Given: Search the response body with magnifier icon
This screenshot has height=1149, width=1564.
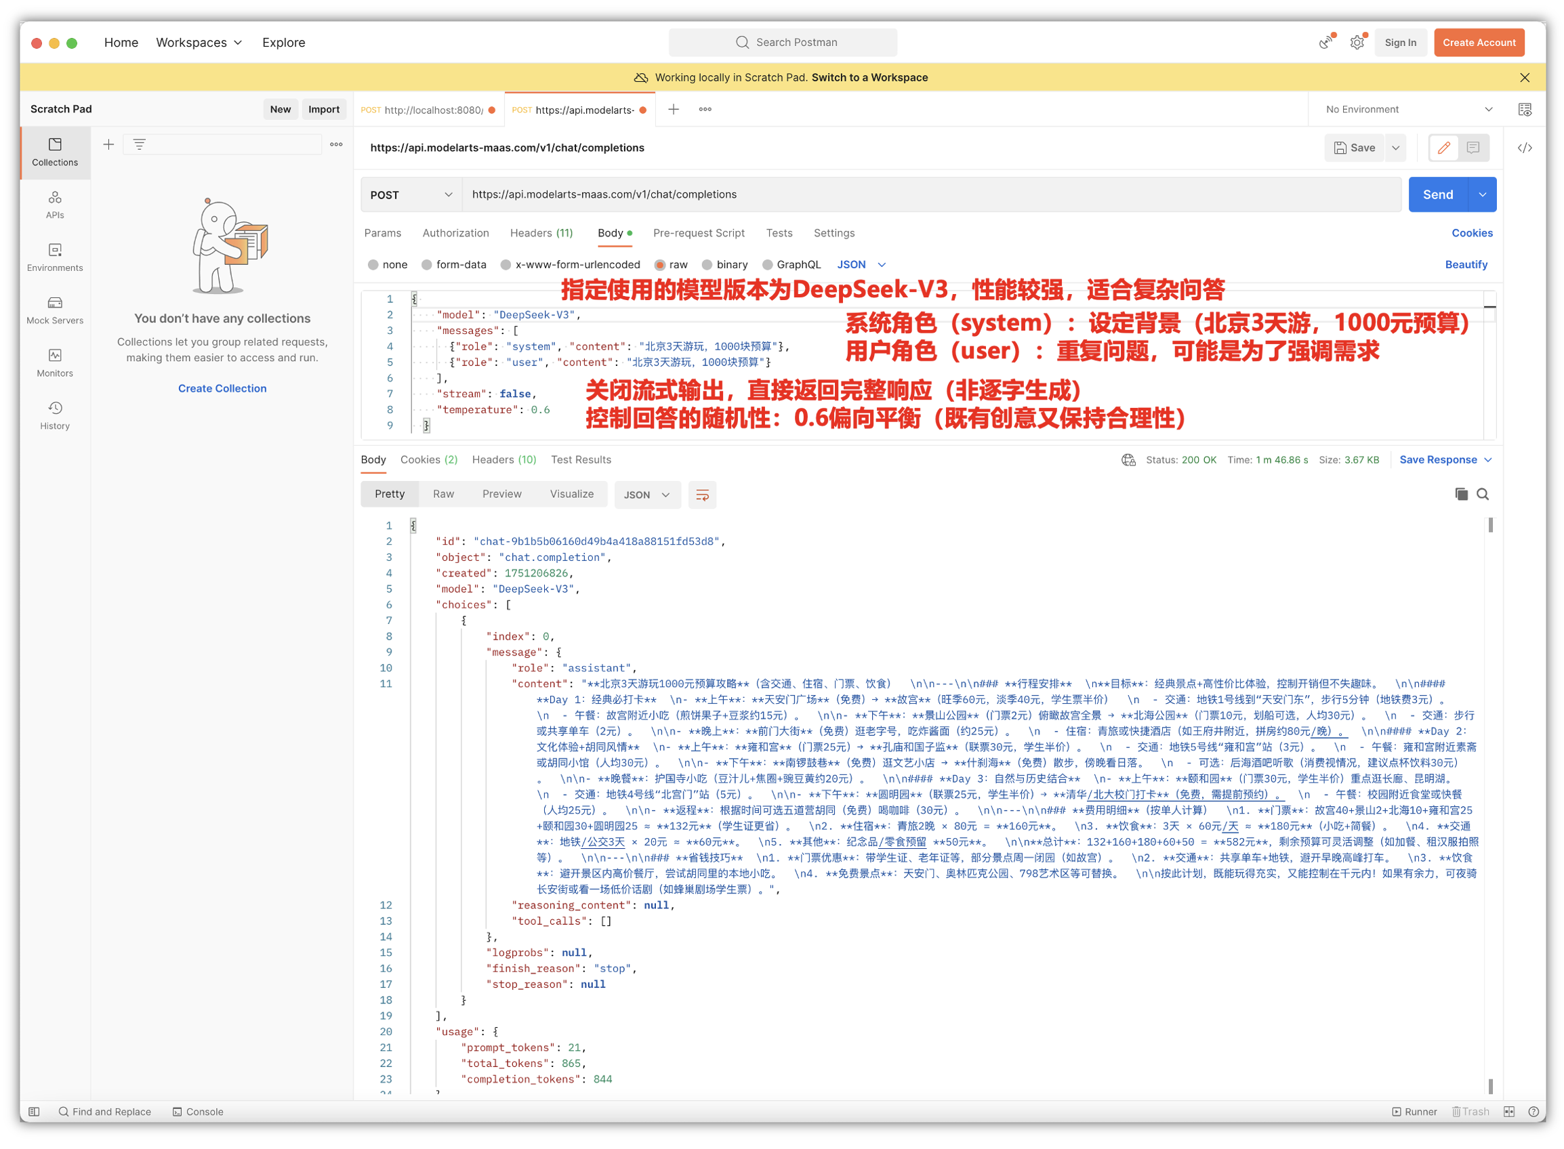Looking at the screenshot, I should click(1483, 495).
